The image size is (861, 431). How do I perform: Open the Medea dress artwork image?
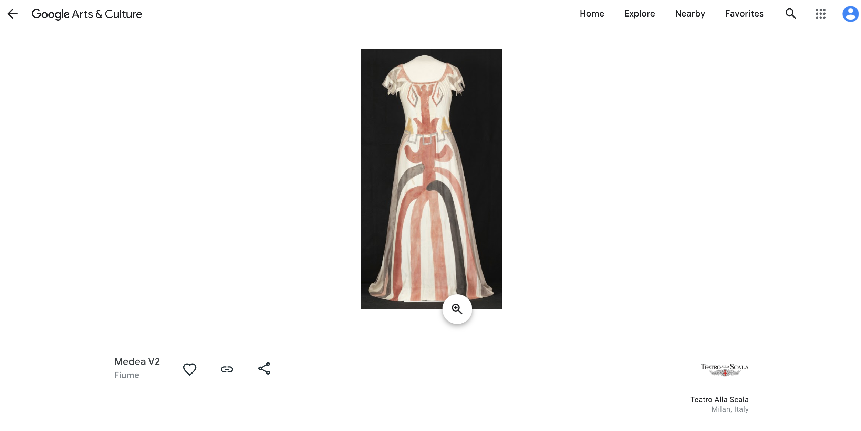coord(432,179)
